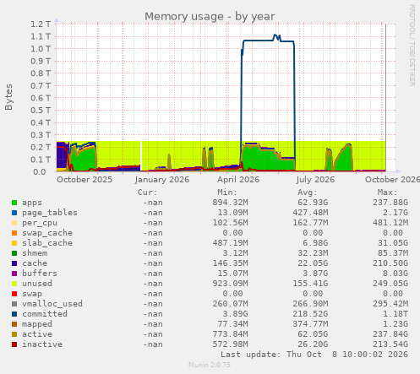Click the 'unused' legend label

point(37,284)
